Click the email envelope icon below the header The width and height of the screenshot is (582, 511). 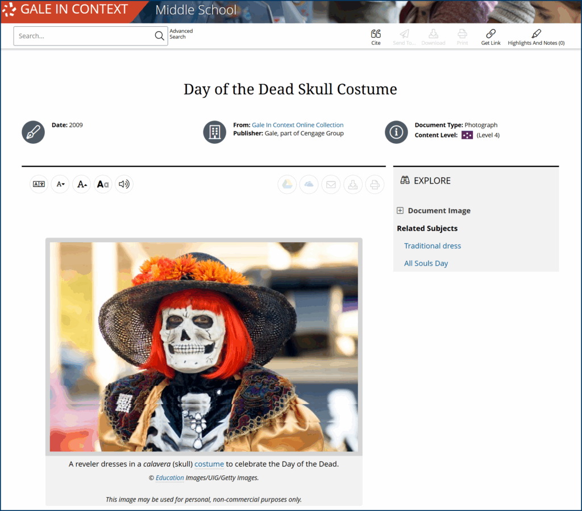coord(331,184)
